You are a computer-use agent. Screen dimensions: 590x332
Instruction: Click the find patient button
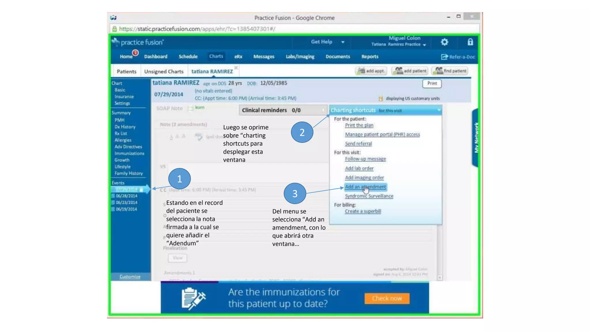[x=450, y=71]
